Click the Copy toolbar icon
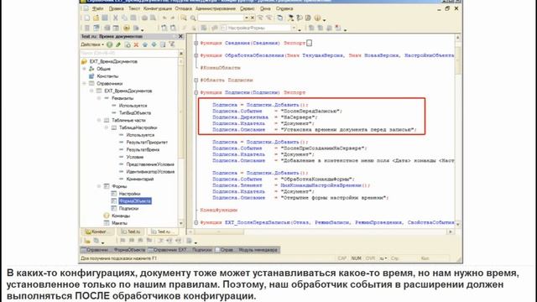This screenshot has height=302, width=537. point(124,18)
